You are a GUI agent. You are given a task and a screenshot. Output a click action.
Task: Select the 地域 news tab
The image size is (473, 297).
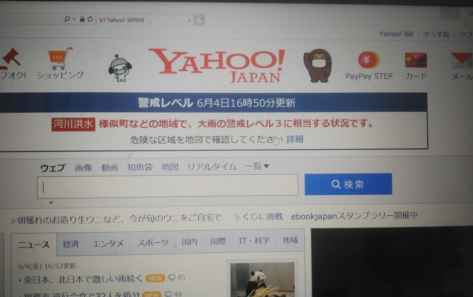290,240
